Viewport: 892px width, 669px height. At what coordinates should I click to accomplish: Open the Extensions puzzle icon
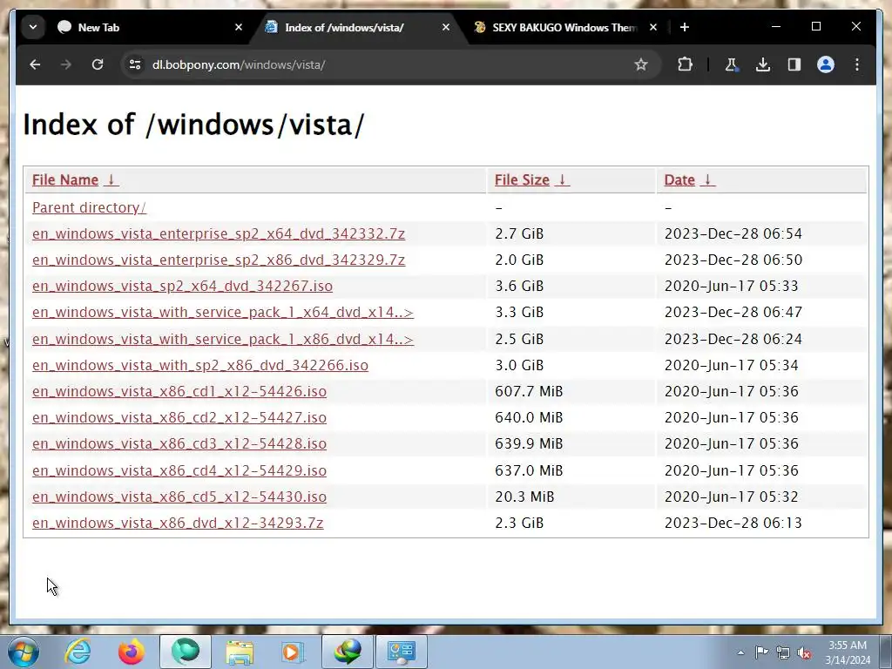coord(685,64)
